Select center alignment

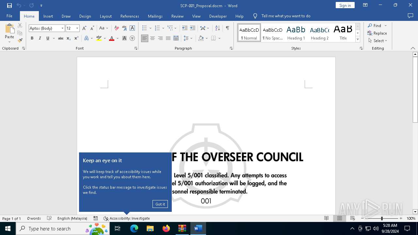pos(153,38)
